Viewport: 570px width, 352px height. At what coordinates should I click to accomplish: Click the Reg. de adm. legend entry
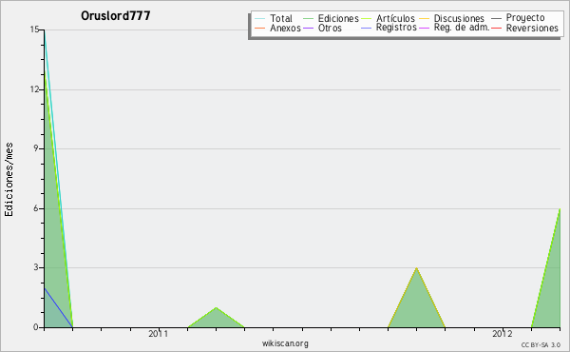pyautogui.click(x=454, y=28)
